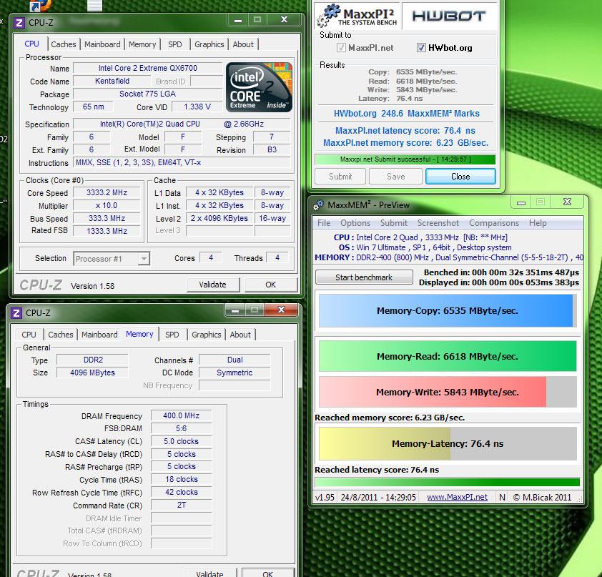This screenshot has height=577, width=602.
Task: Click the Memory-Write 5843 MByte/sec bar
Action: coord(448,392)
